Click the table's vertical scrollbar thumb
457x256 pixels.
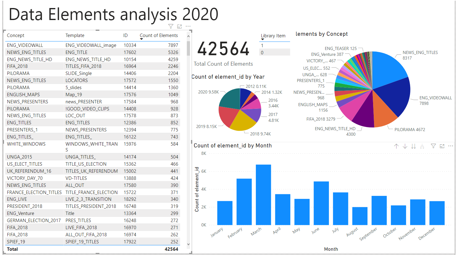pyautogui.click(x=188, y=49)
